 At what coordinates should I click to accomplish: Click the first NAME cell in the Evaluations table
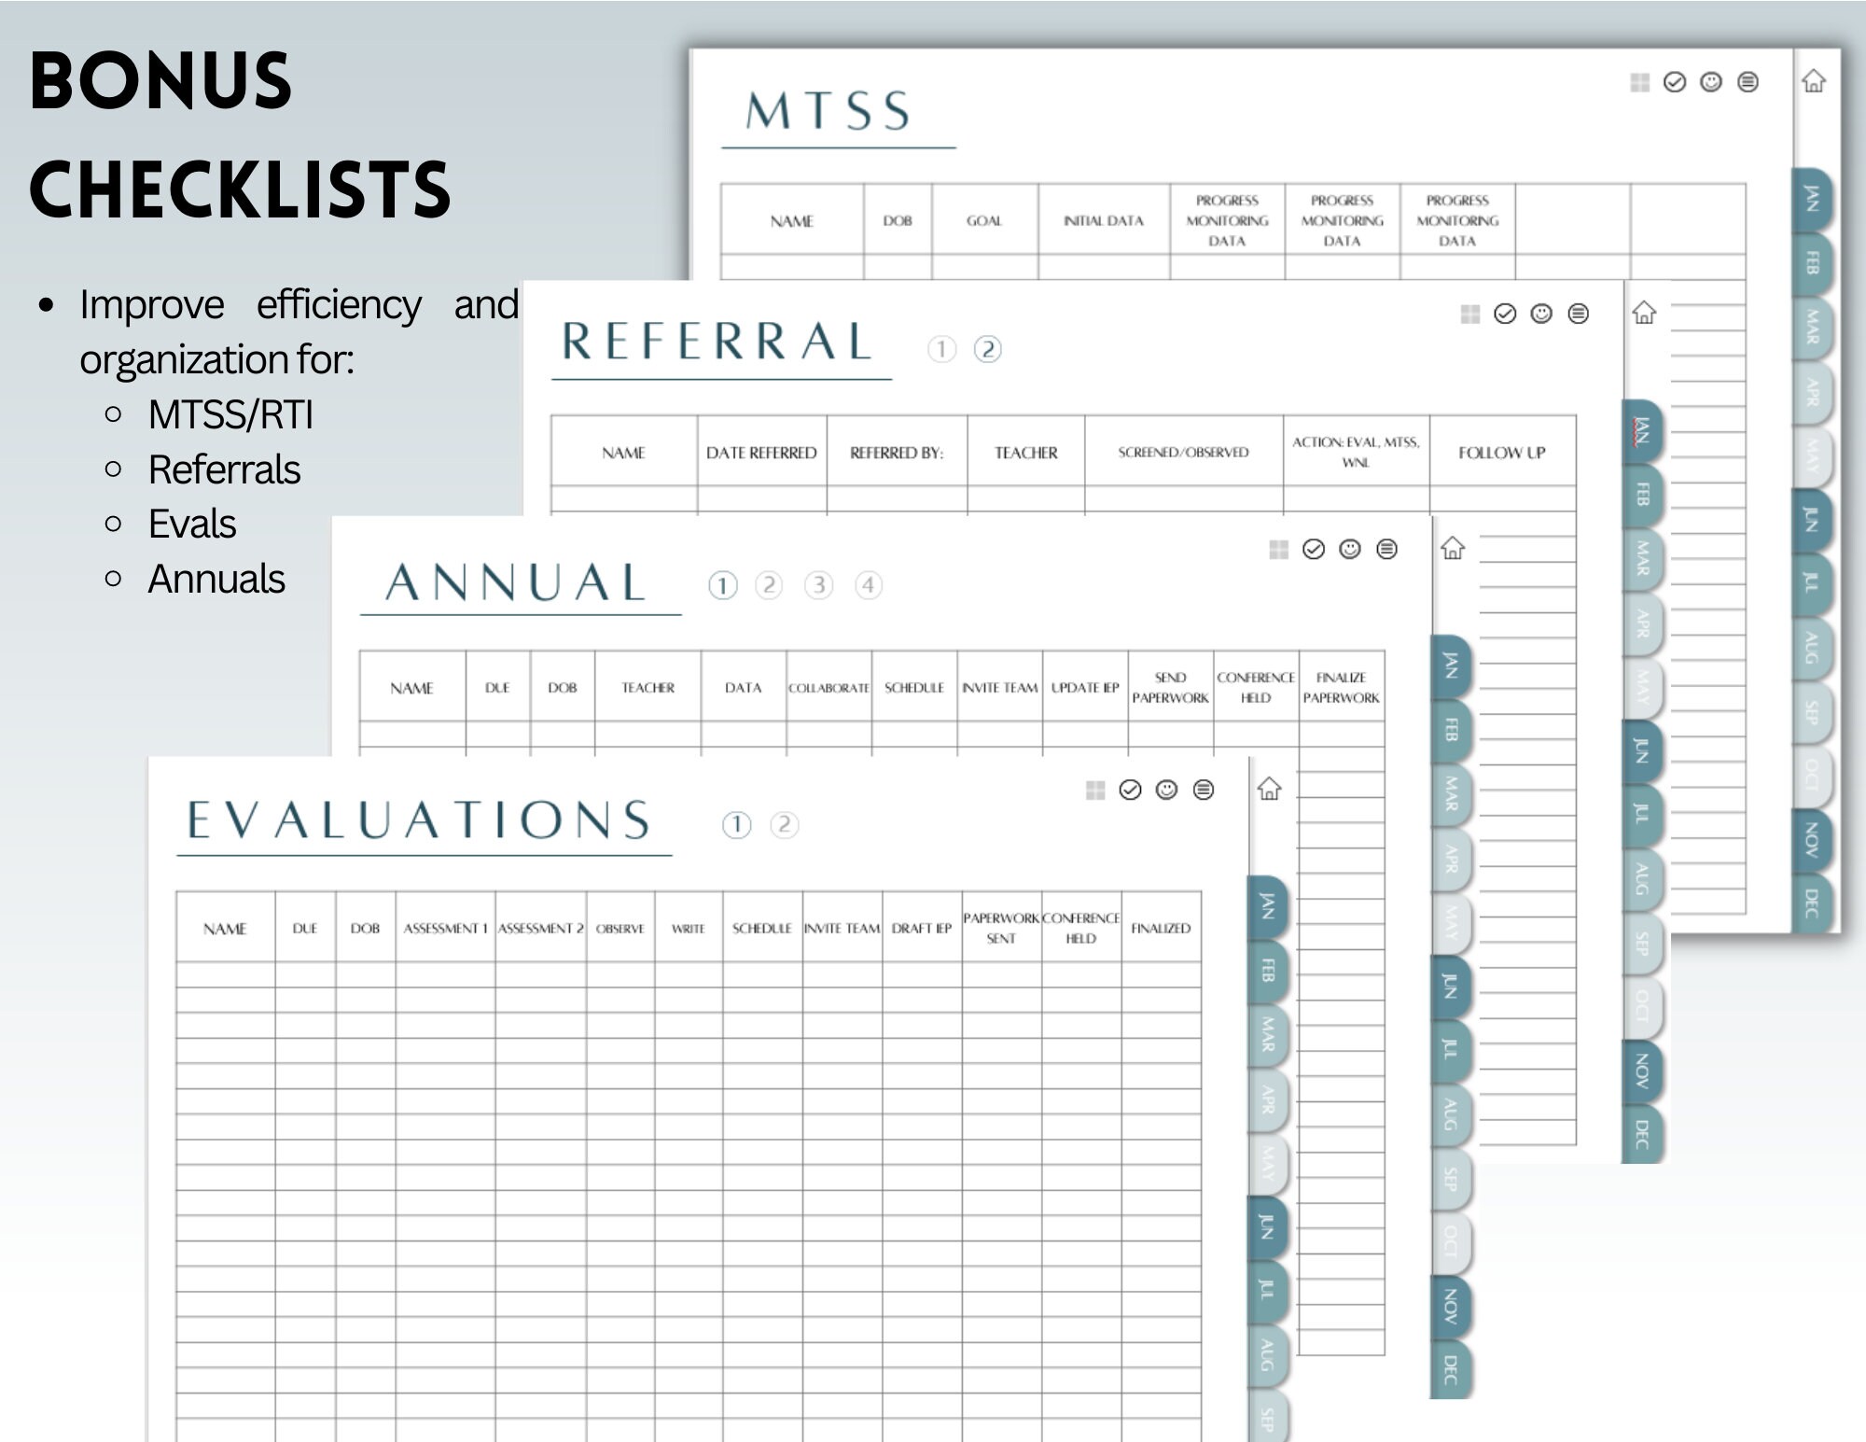tap(224, 975)
